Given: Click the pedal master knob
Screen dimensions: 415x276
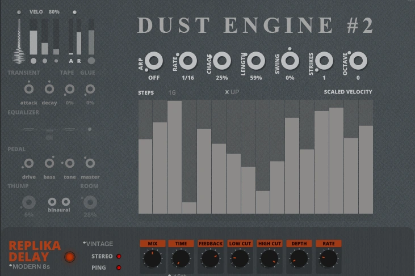Looking at the screenshot, I should (x=90, y=163).
